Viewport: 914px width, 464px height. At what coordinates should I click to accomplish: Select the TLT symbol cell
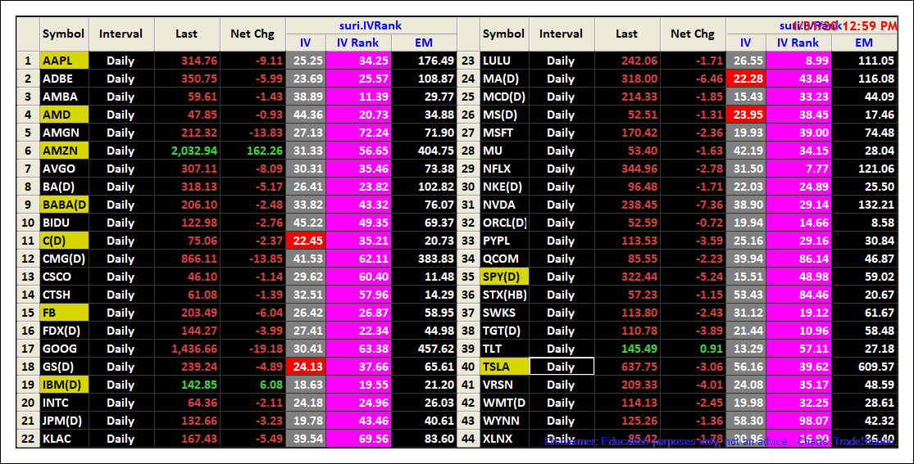[504, 349]
